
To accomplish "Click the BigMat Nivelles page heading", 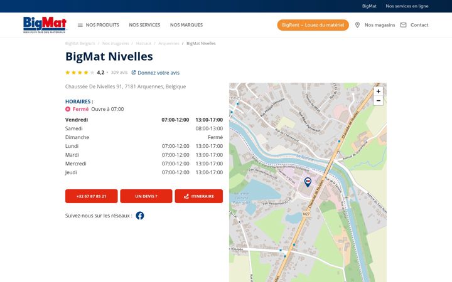I will point(109,56).
